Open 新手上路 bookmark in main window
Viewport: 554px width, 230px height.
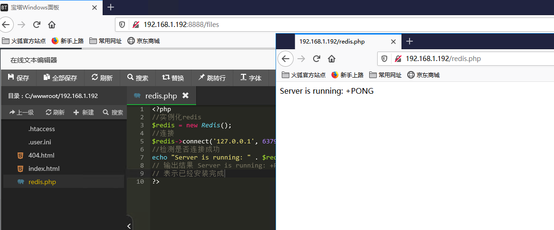pyautogui.click(x=67, y=41)
